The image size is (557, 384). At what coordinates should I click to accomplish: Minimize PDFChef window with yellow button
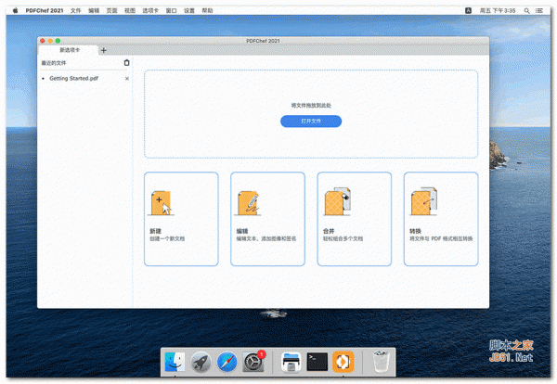(50, 41)
